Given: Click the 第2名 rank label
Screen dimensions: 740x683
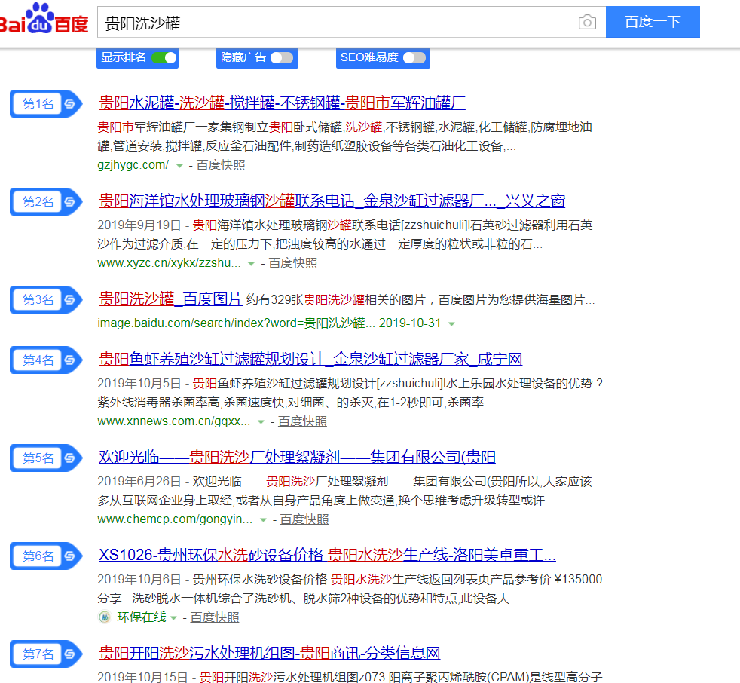Looking at the screenshot, I should point(38,201).
